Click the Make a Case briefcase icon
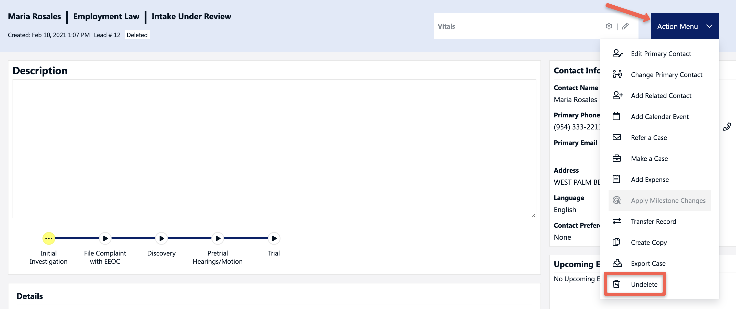736x309 pixels. point(616,158)
